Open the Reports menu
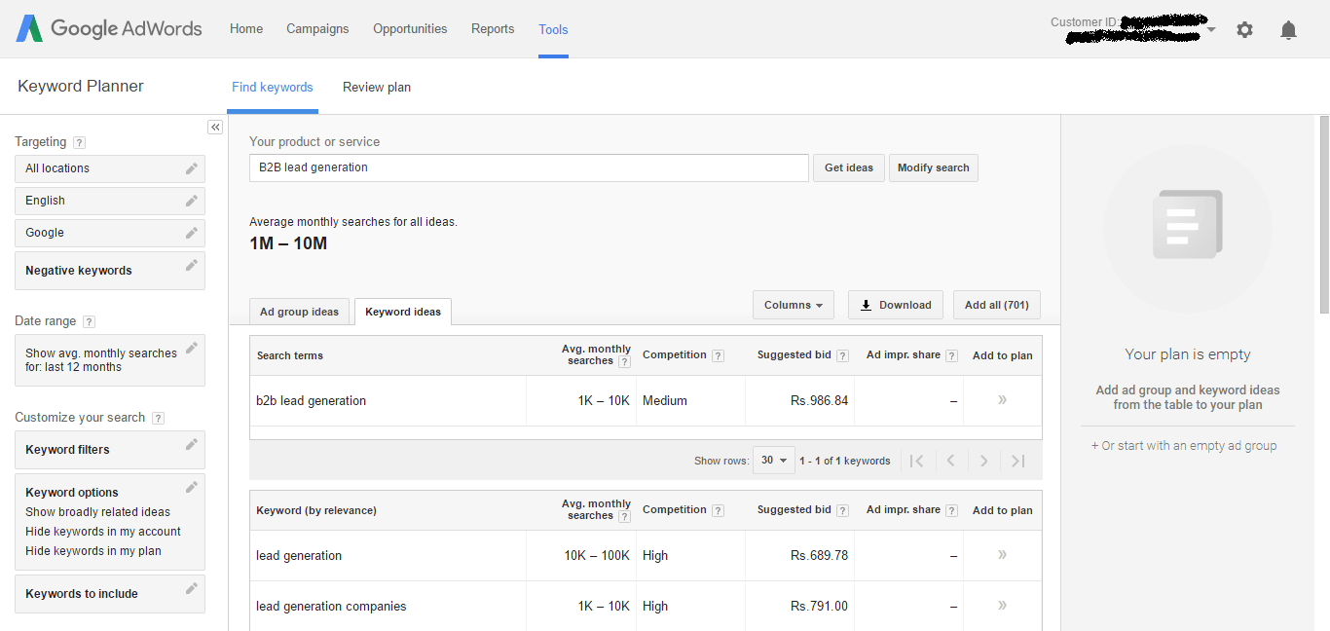1330x631 pixels. (493, 29)
